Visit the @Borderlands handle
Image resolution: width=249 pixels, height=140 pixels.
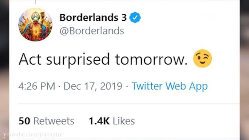point(92,31)
